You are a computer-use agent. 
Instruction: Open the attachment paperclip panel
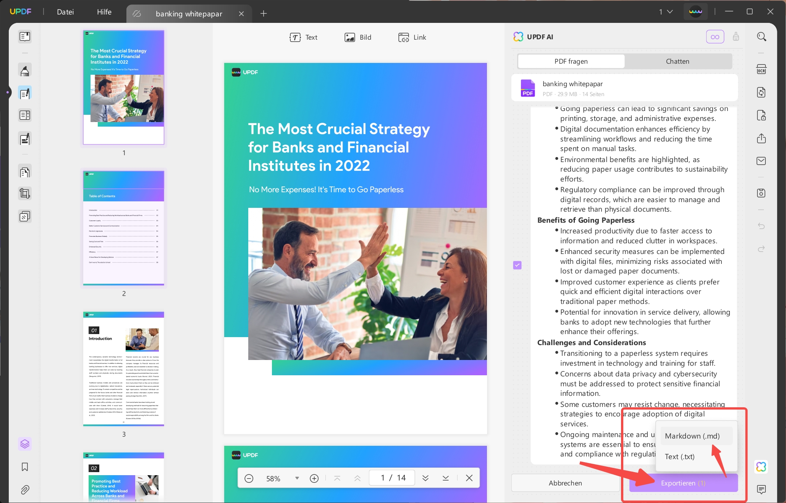coord(25,490)
